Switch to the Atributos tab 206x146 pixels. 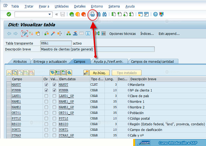pos(20,61)
